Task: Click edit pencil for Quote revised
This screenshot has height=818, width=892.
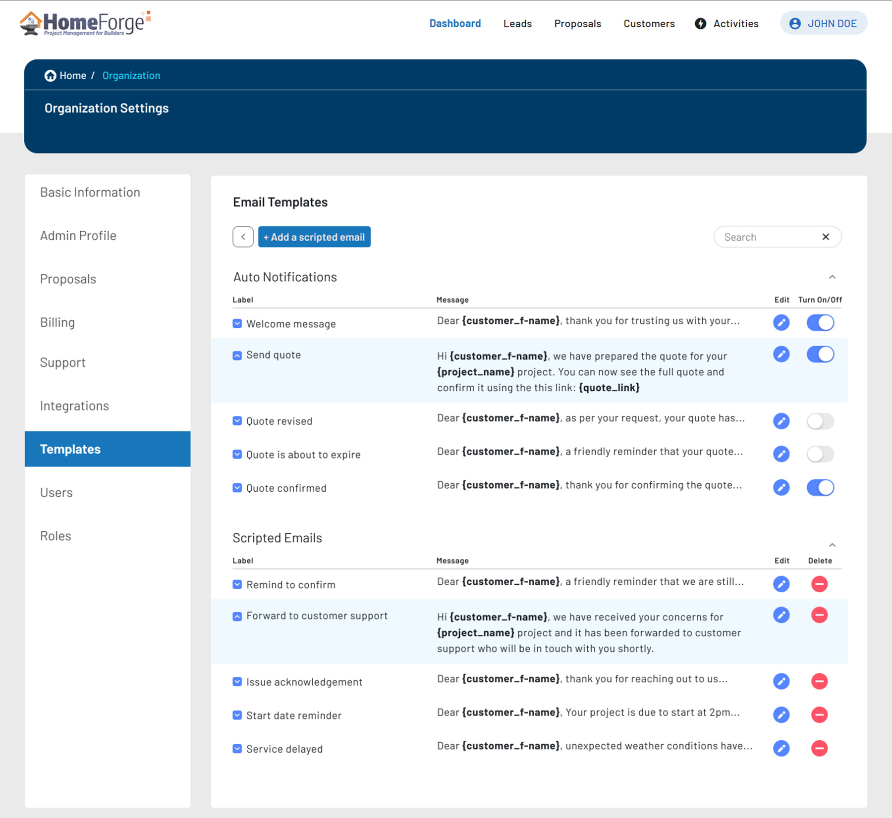Action: tap(781, 421)
